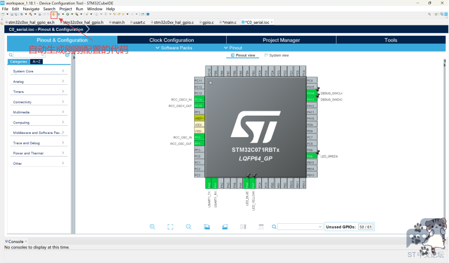Run the project with green play icon
The image size is (449, 263).
tap(68, 14)
